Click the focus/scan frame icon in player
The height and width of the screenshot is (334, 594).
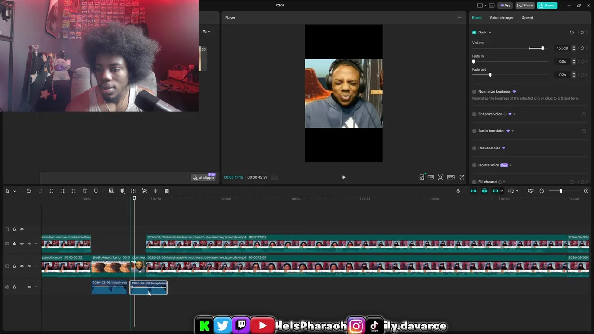coord(440,177)
